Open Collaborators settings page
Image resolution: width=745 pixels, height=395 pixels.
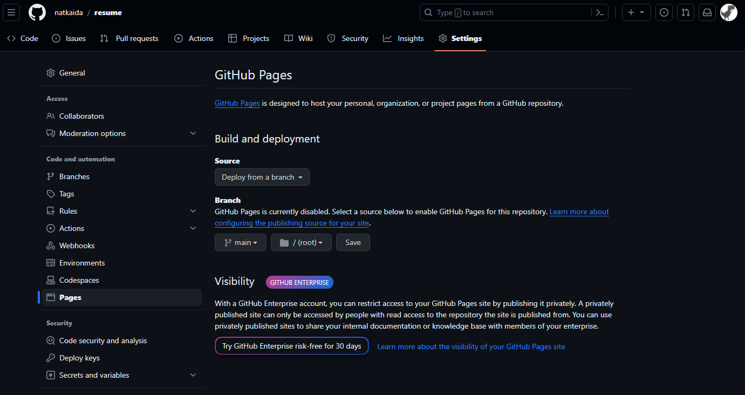[x=122, y=116]
